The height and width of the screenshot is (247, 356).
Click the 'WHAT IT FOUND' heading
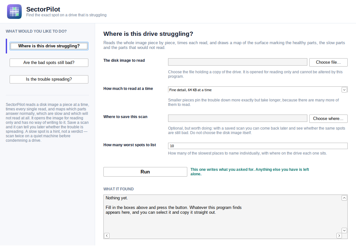(118, 189)
